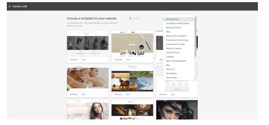Open the bakery bread template thumbnail

click(x=132, y=110)
